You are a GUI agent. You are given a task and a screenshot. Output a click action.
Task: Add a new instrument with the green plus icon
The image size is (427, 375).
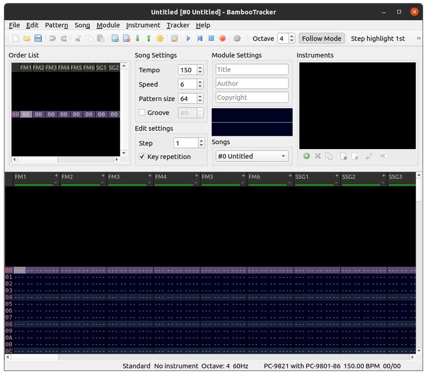(x=306, y=156)
